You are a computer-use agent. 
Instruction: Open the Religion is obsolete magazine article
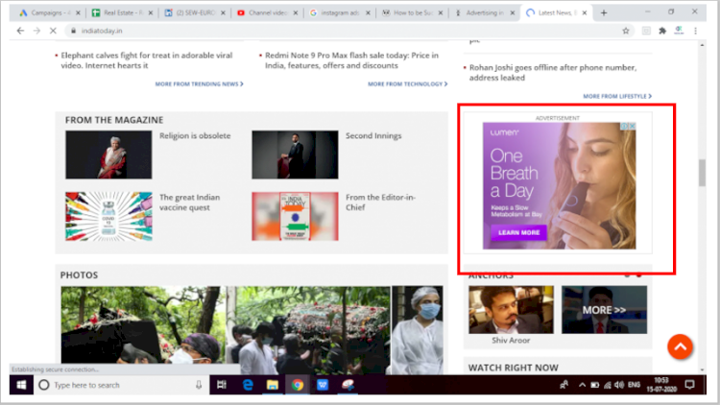(195, 136)
